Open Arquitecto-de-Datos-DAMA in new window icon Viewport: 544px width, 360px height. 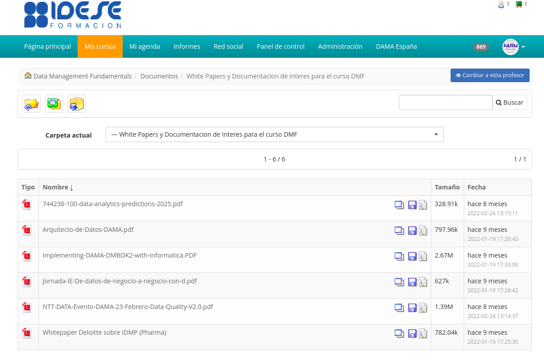(399, 231)
